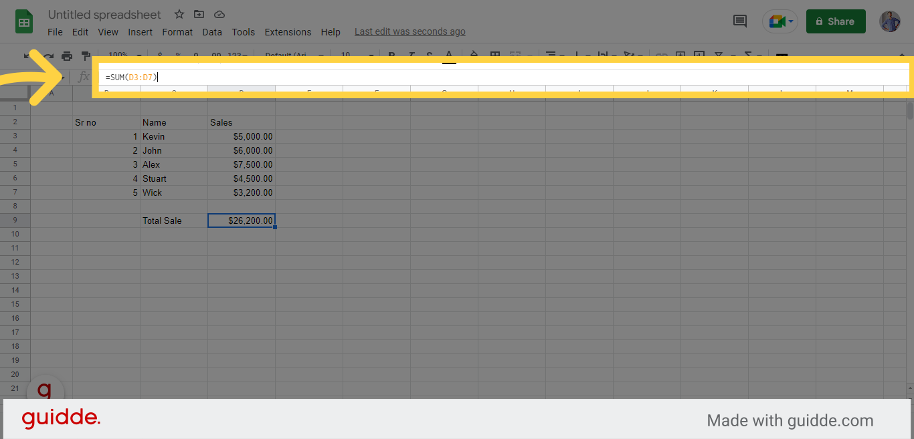
Task: Click the green Share button
Action: 836,21
